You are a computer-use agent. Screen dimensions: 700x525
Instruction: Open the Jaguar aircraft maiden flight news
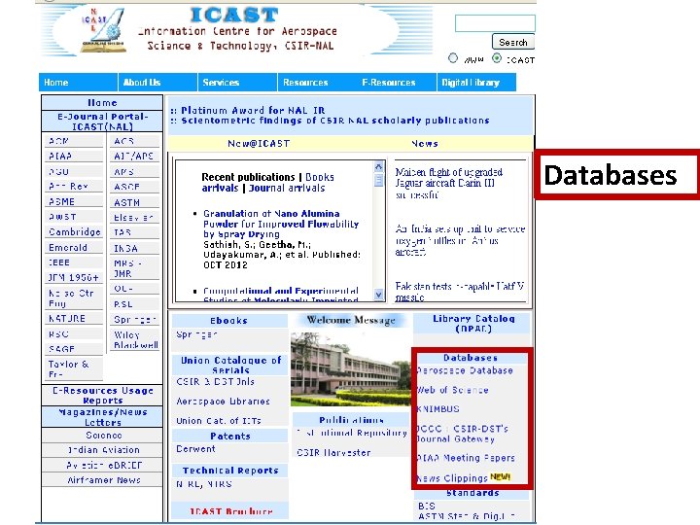point(448,184)
